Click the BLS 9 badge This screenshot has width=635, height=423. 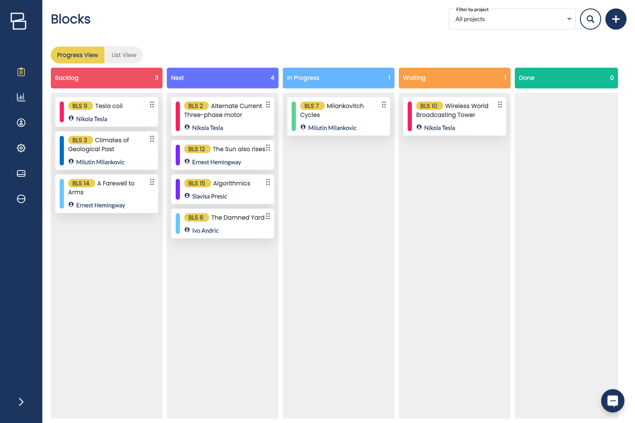pos(80,106)
